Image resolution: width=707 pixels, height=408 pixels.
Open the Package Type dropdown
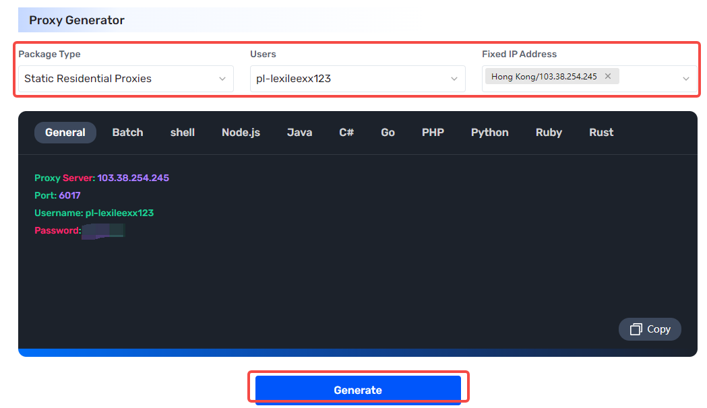tap(126, 79)
